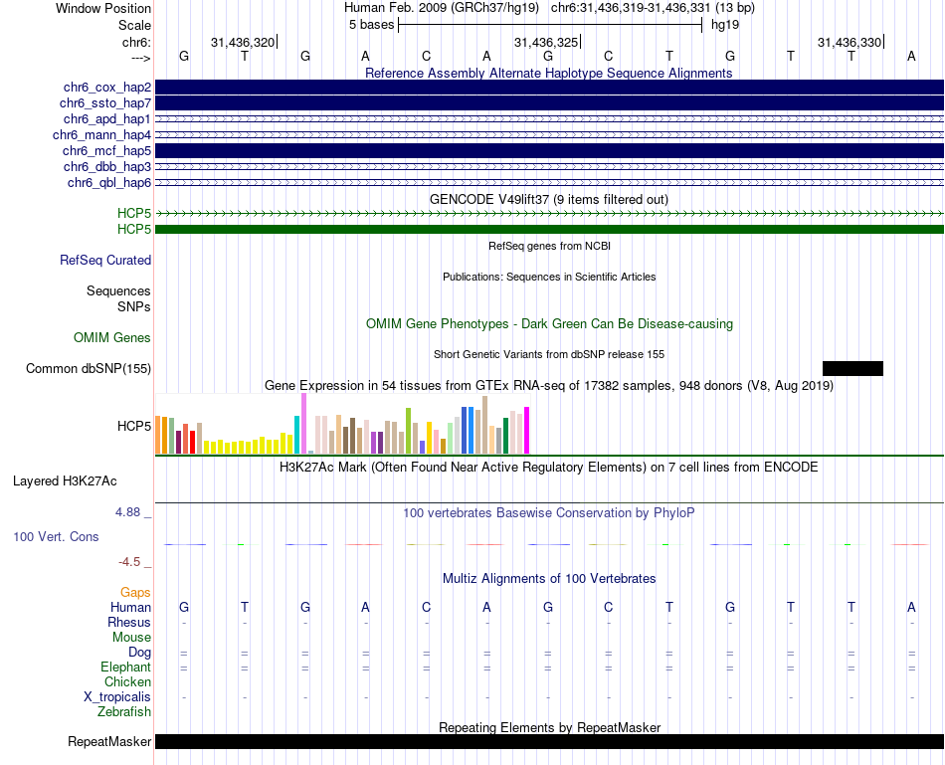The width and height of the screenshot is (945, 765).
Task: Open the OMIM Genes track label
Action: (112, 337)
